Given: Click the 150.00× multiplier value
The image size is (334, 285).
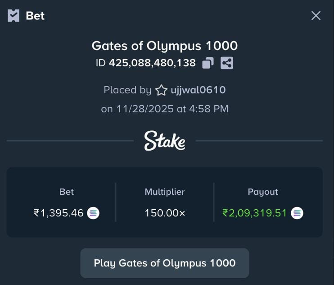Looking at the screenshot, I should 165,213.
